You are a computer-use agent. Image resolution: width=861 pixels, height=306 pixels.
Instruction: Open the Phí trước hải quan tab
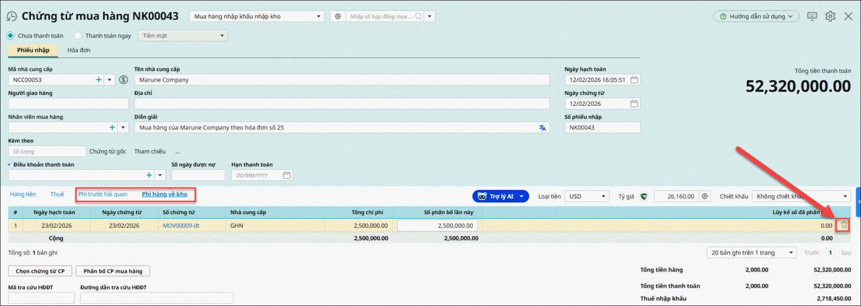coord(103,194)
